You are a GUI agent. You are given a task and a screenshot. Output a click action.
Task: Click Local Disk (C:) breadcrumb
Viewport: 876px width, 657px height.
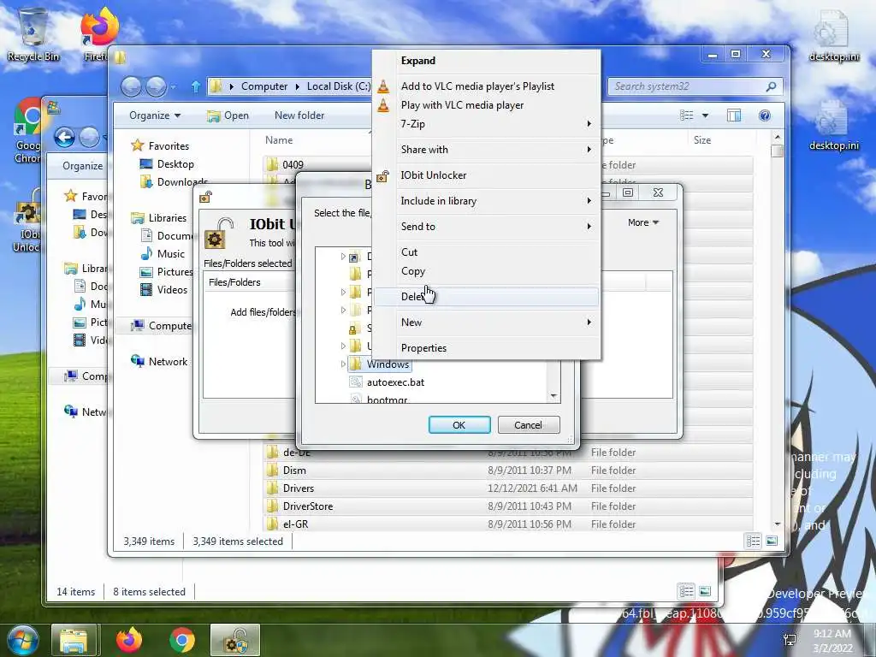[339, 86]
